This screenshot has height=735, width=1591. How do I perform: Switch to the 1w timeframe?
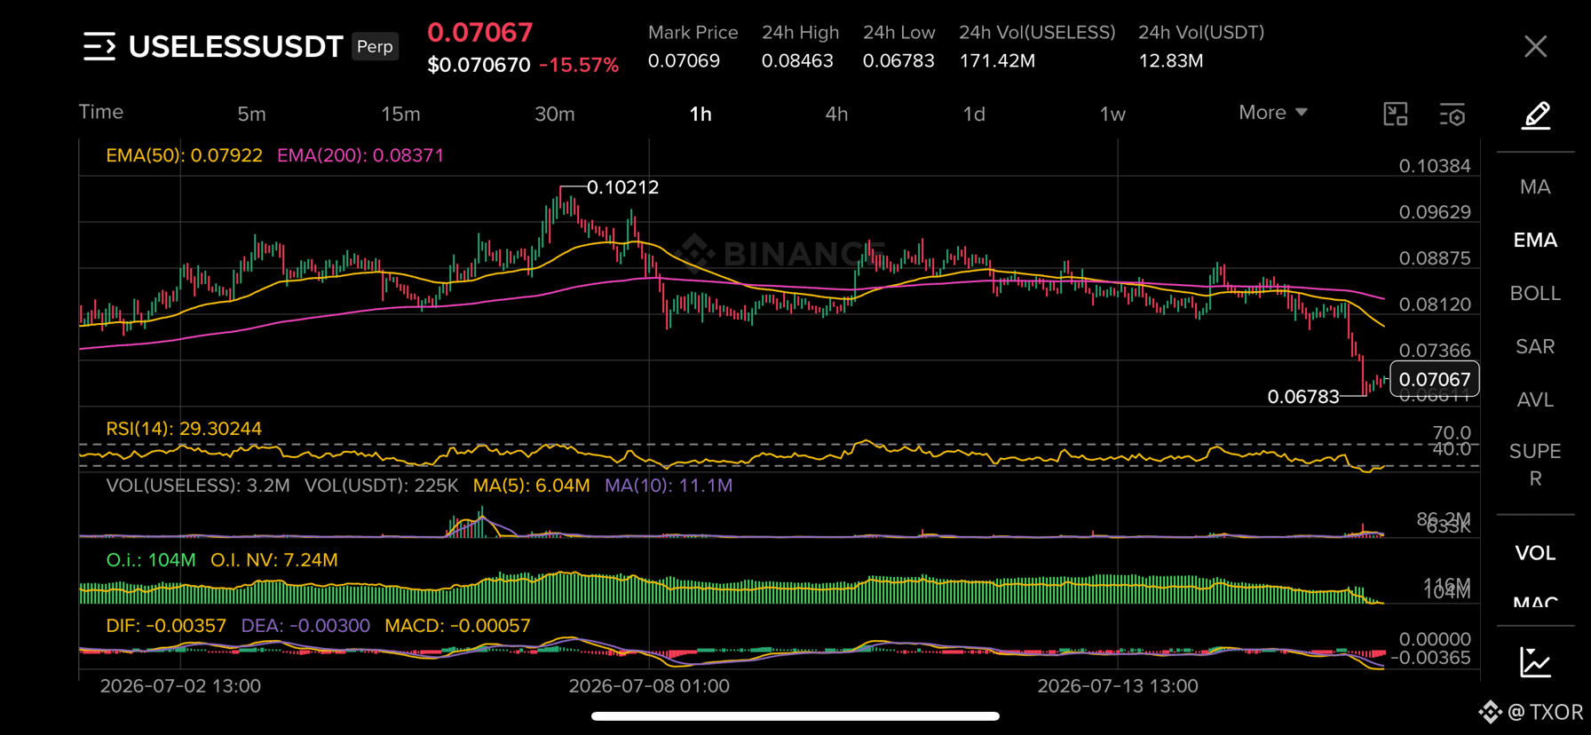pyautogui.click(x=1112, y=114)
